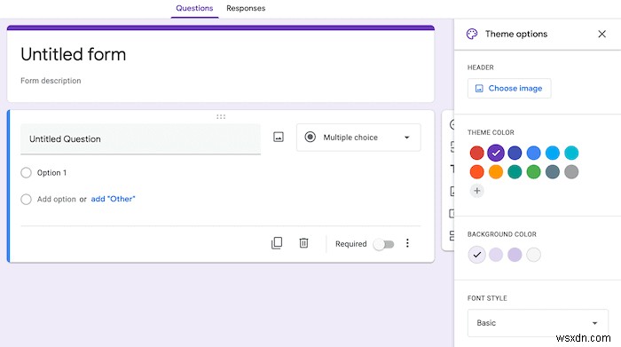This screenshot has width=621, height=347.
Task: Edit the Form description field
Action: (x=51, y=81)
